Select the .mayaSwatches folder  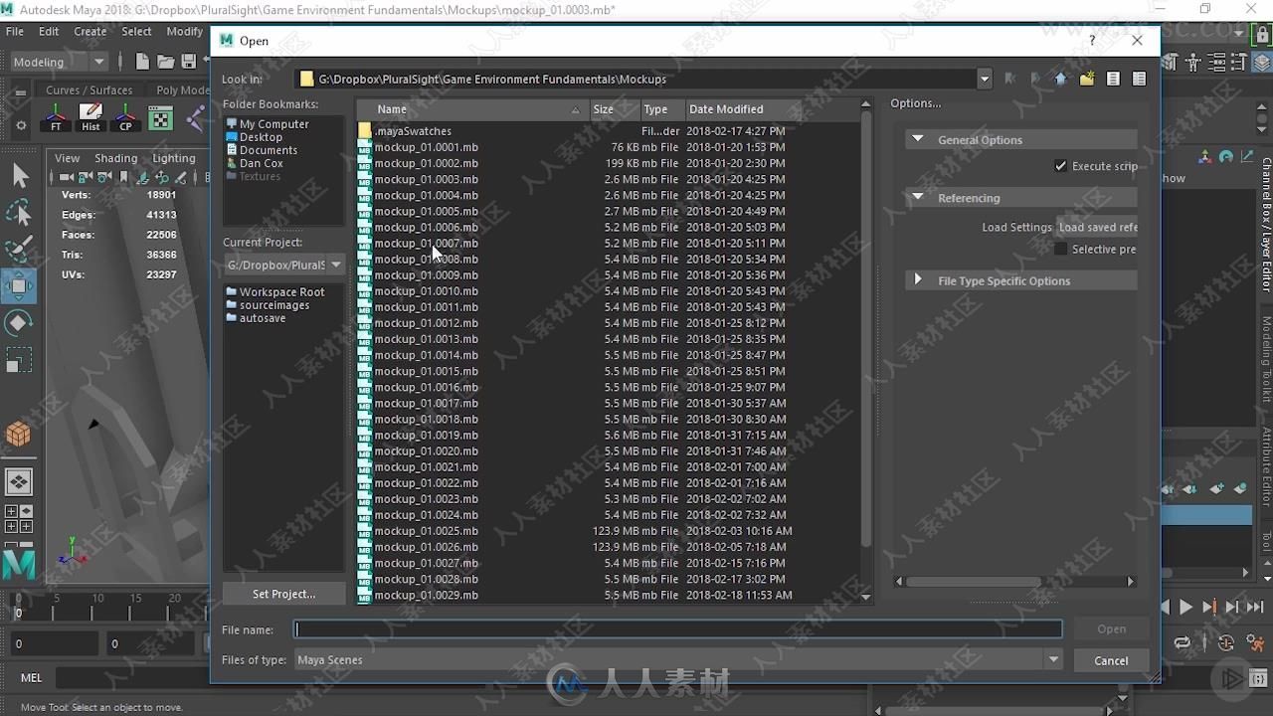405,131
